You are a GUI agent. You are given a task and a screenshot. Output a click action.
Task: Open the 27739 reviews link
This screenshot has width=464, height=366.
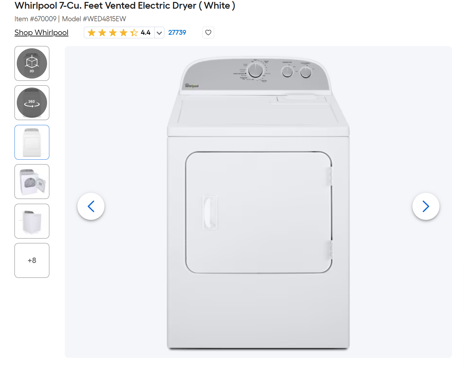(177, 33)
